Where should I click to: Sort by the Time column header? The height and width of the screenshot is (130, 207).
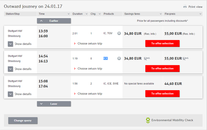point(54,14)
